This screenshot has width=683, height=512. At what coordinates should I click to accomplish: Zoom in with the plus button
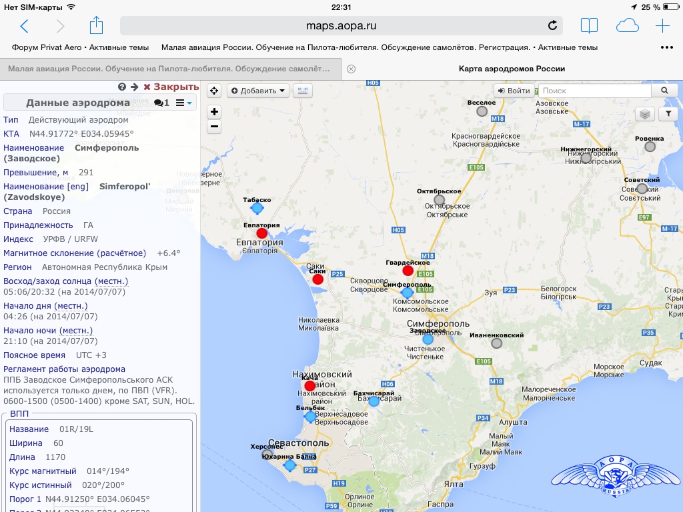pos(214,112)
